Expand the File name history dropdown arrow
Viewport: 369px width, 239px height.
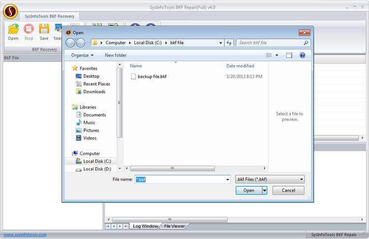click(228, 180)
